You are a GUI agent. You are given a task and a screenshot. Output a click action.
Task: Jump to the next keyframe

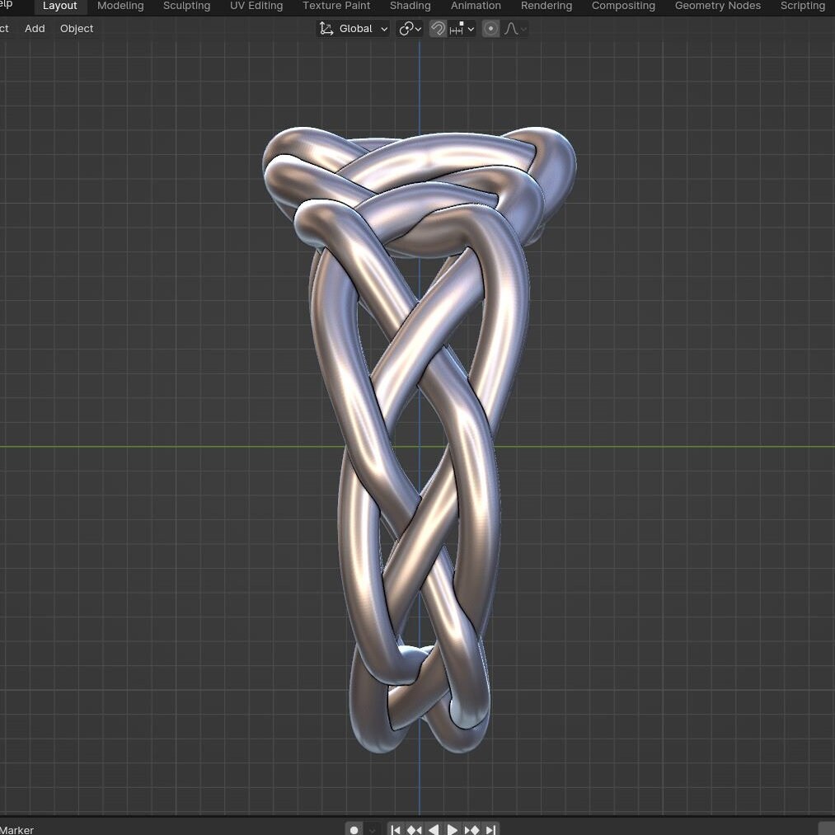471,830
